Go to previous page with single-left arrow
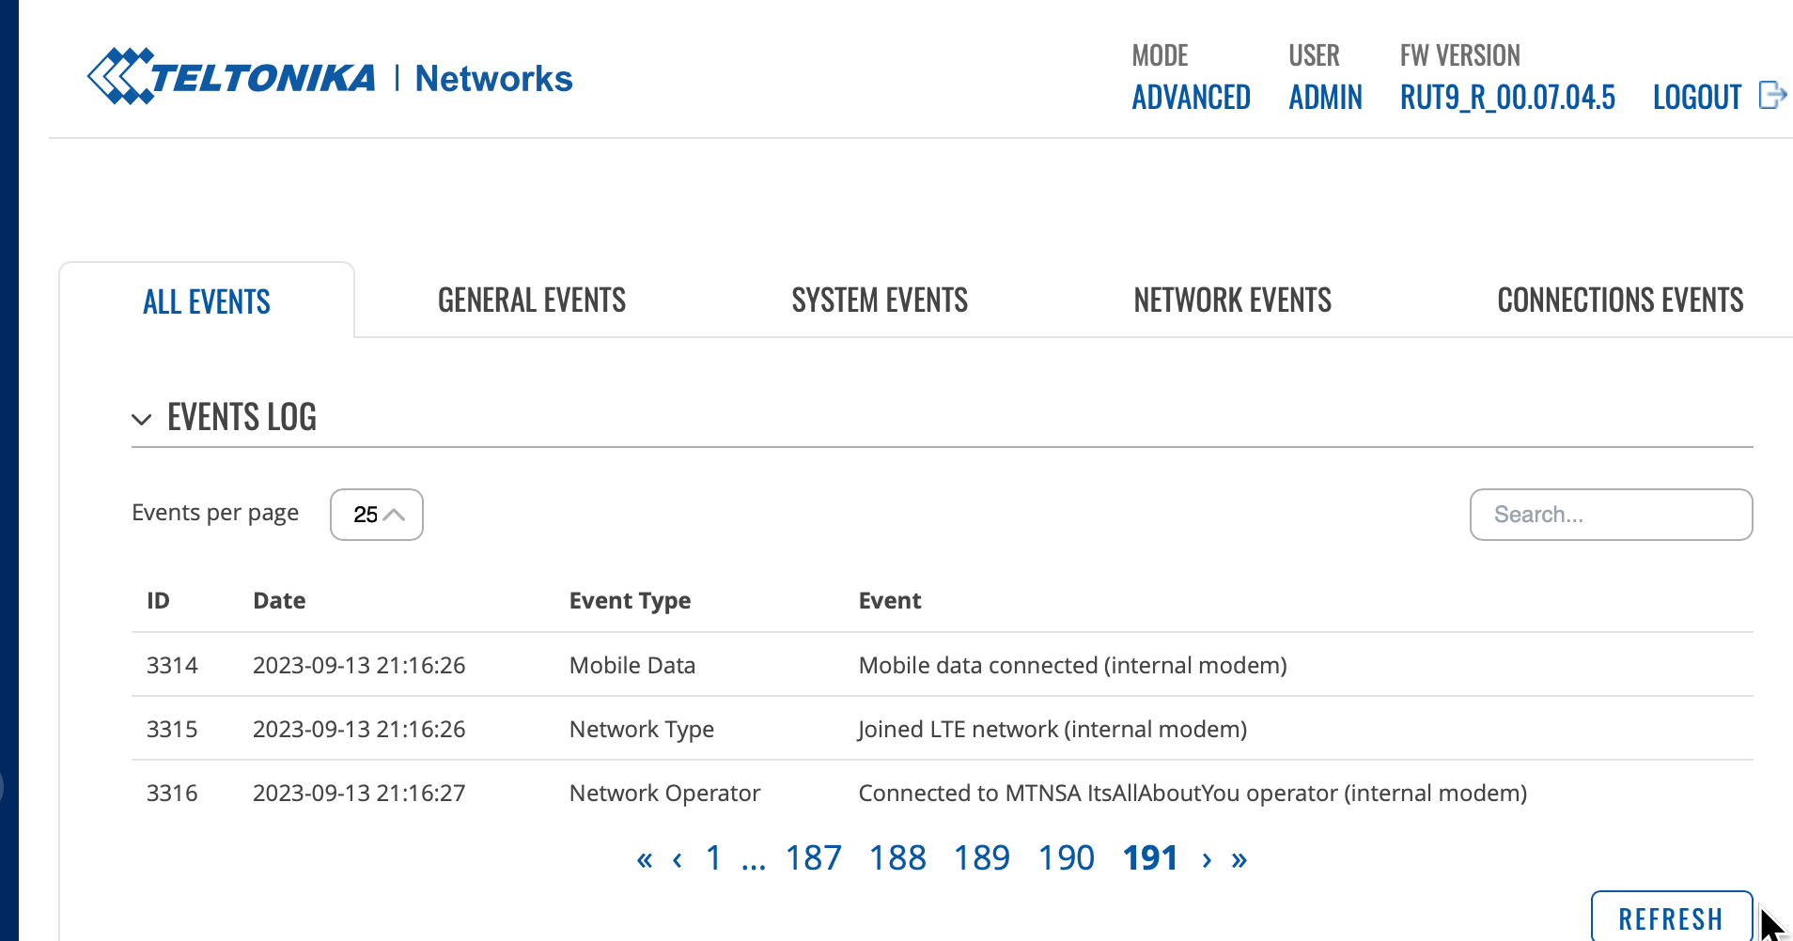This screenshot has height=941, width=1793. [x=677, y=858]
